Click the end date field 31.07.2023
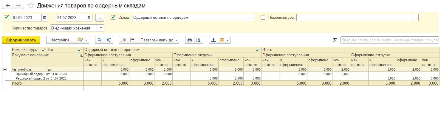Screen dimensions: 441x137 tap(71, 18)
